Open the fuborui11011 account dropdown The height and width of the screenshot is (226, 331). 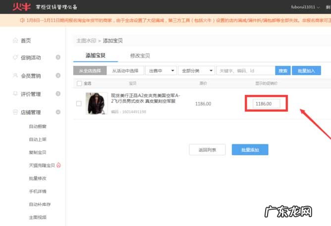305,7
